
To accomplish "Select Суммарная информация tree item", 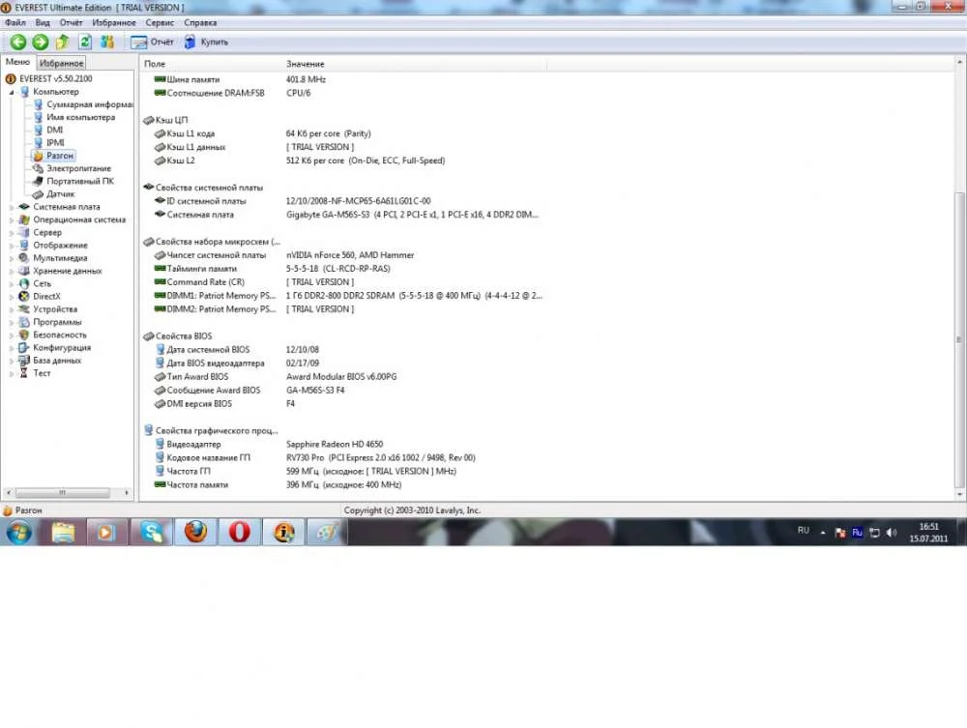I will pyautogui.click(x=82, y=104).
